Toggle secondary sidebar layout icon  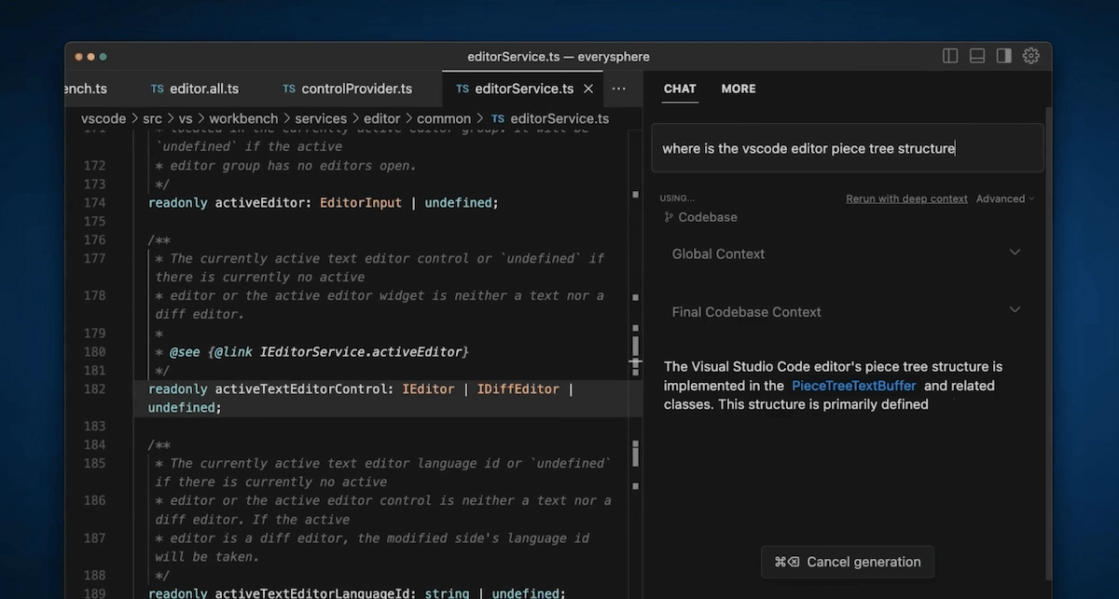pyautogui.click(x=1004, y=56)
